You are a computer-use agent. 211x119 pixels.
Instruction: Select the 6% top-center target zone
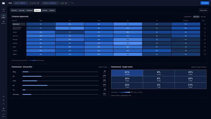coord(159,73)
